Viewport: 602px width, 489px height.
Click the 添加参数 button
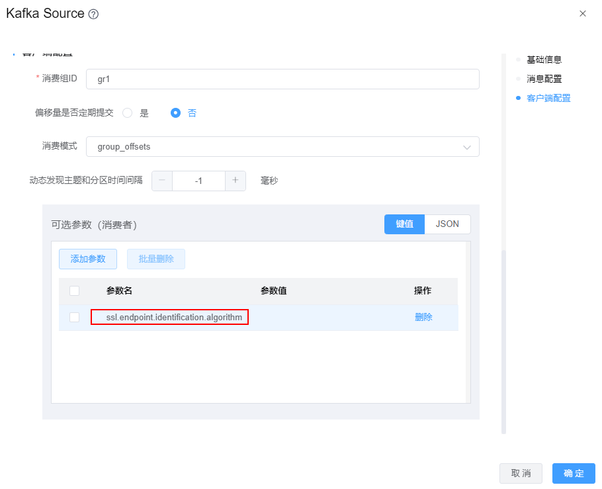click(x=88, y=259)
